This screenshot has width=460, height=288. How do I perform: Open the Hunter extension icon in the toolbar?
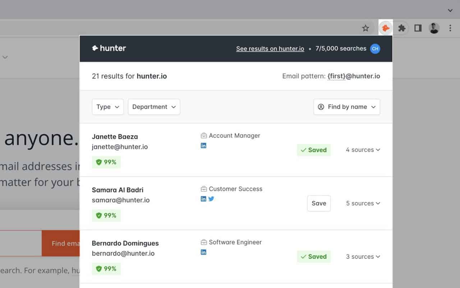coord(385,28)
